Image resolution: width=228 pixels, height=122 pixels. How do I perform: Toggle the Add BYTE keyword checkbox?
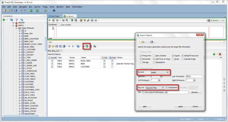coord(182,56)
